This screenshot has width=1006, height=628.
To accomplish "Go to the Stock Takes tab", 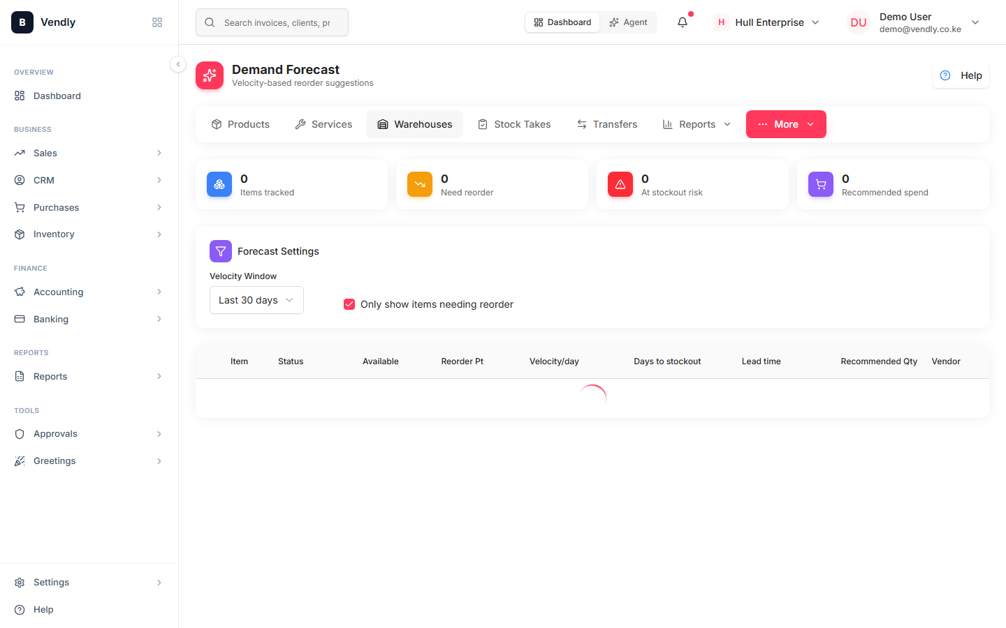I will 514,124.
